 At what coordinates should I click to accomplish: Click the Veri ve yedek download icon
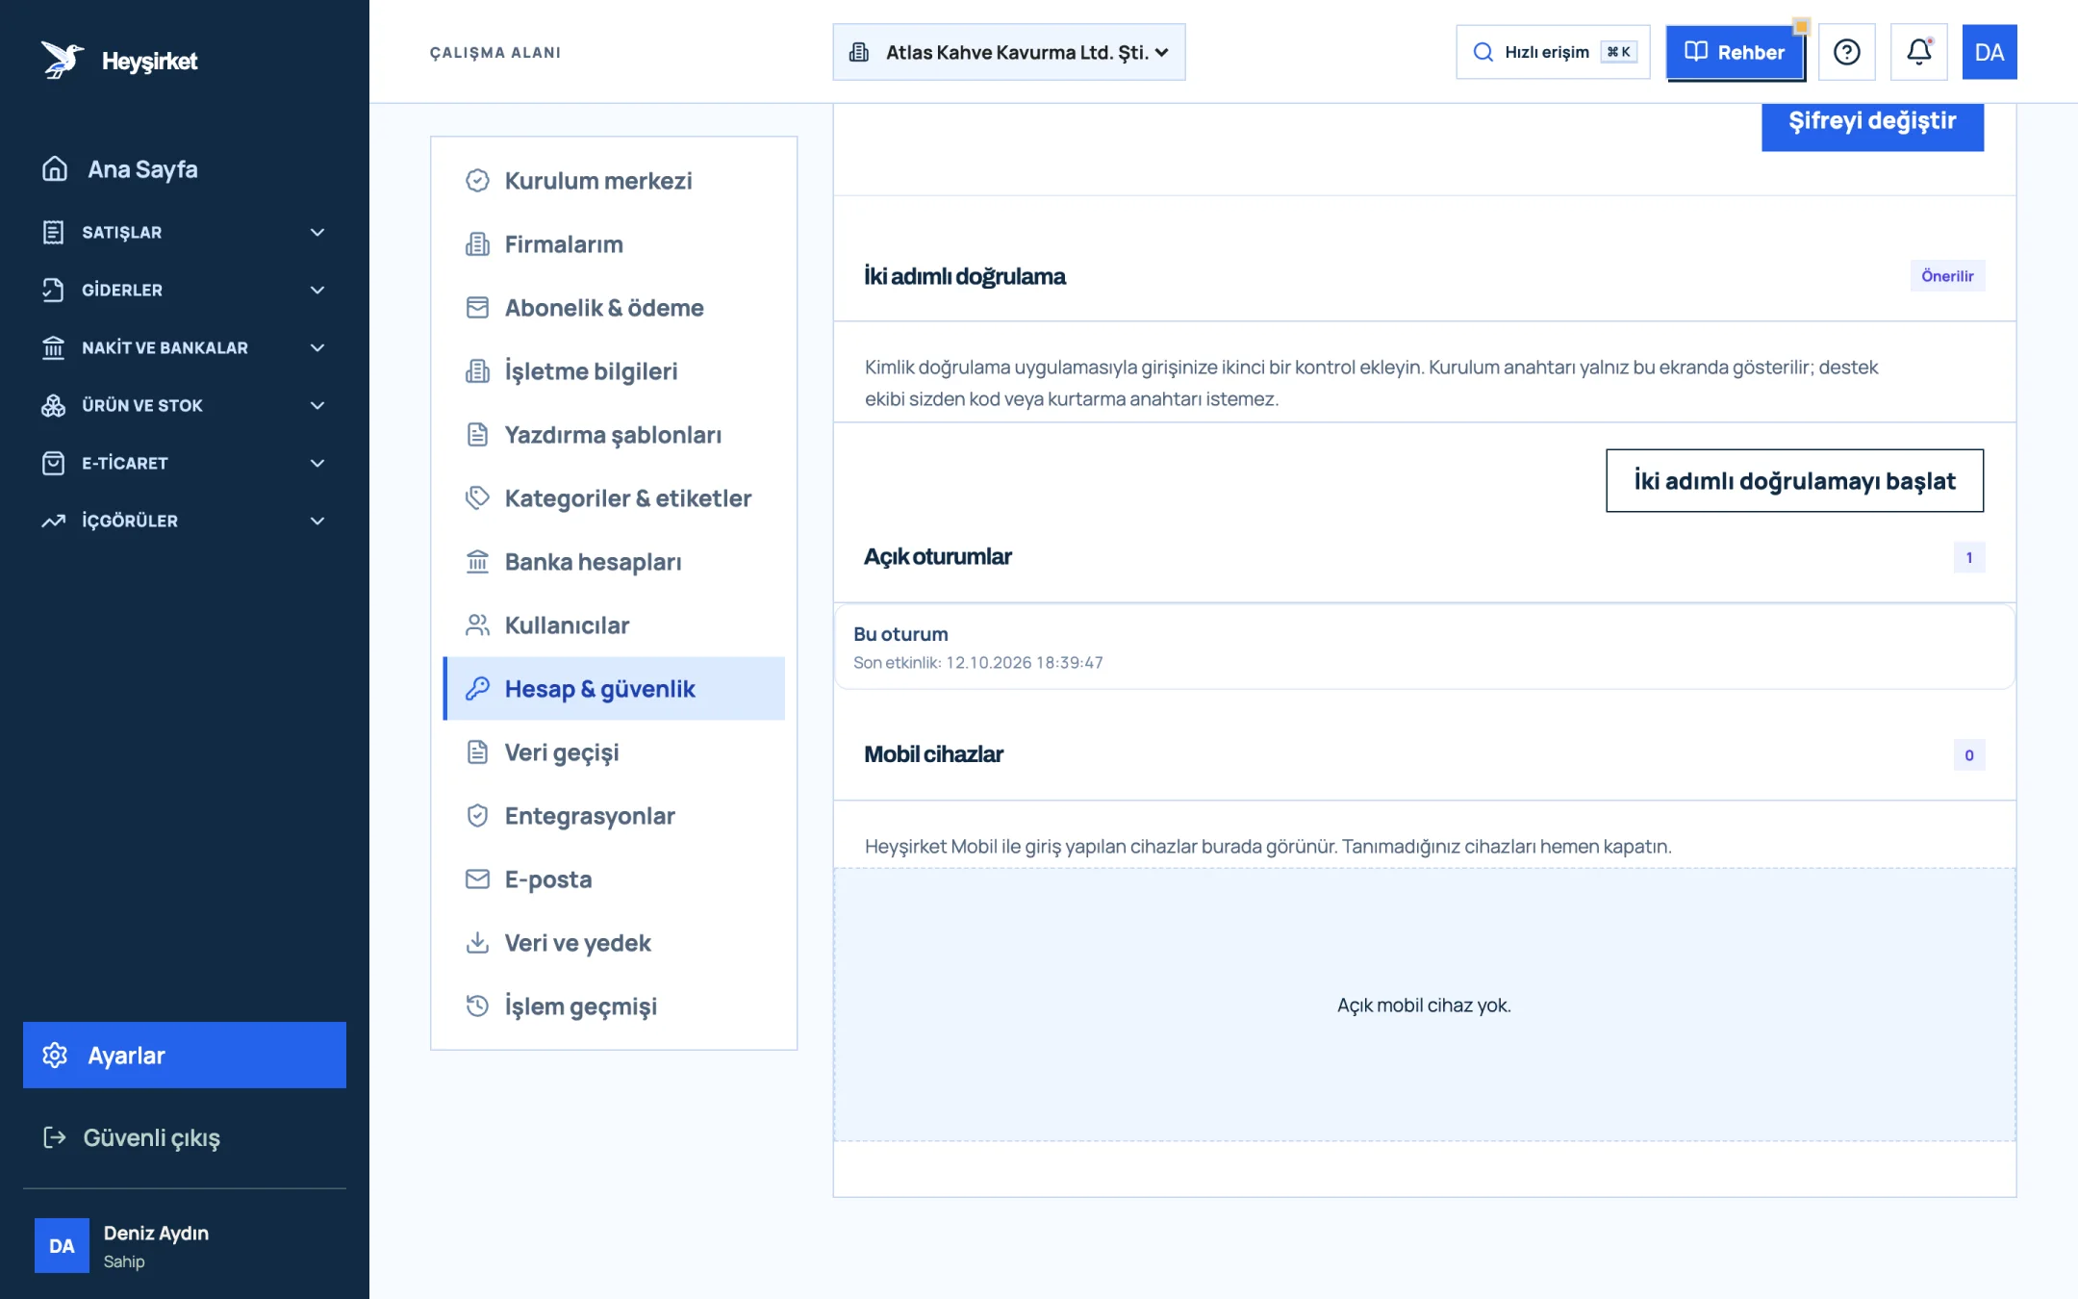[x=477, y=942]
